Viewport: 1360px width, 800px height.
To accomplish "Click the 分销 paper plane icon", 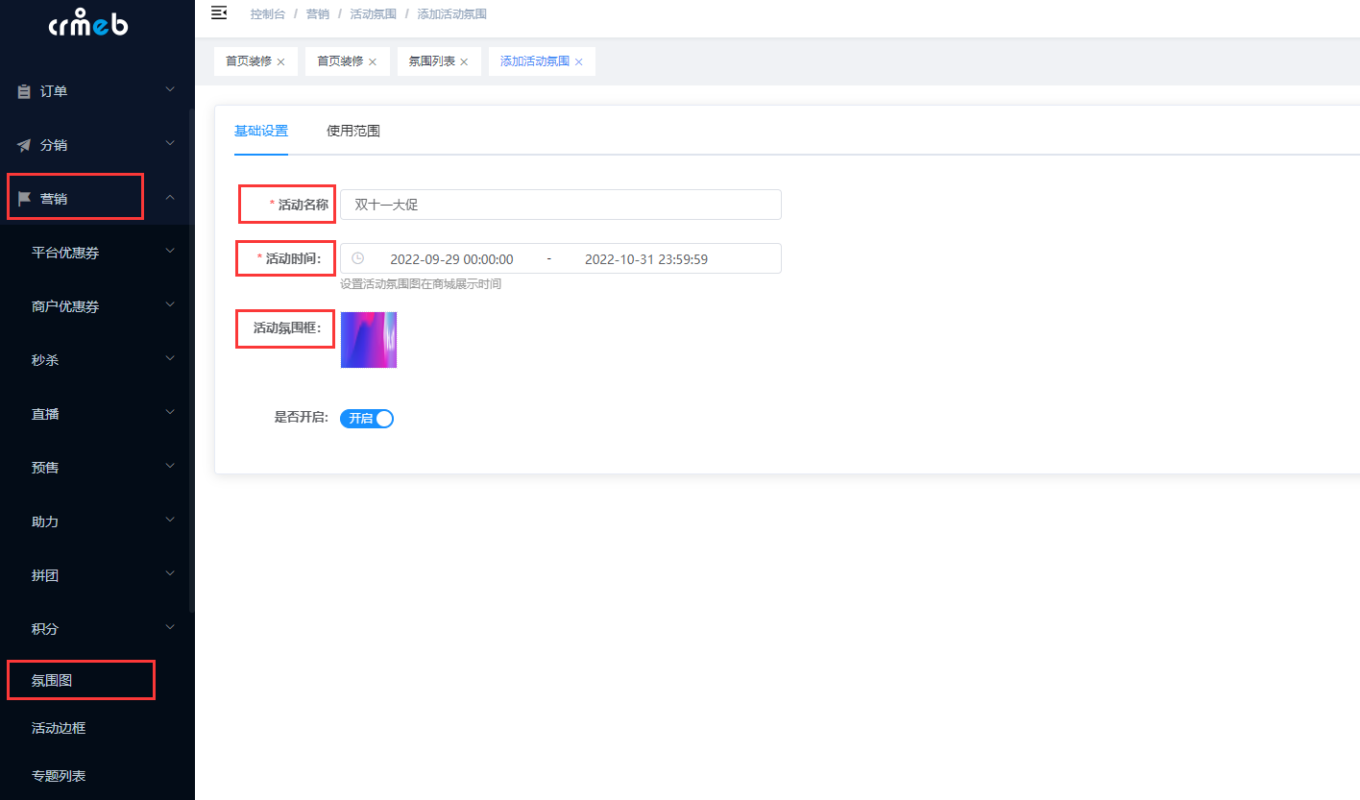I will (24, 146).
